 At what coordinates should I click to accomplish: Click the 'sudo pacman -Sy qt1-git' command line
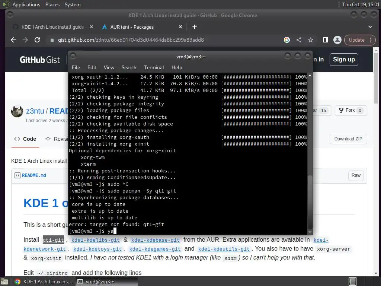pos(122,191)
